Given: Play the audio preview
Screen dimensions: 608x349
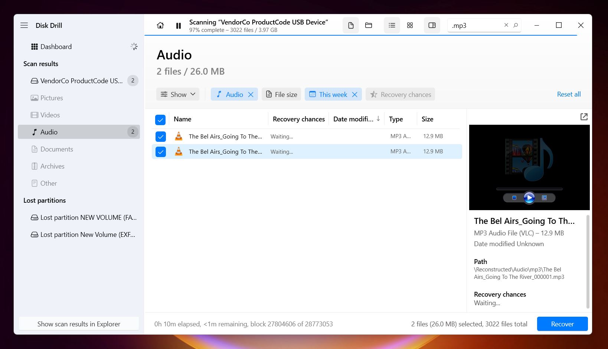Looking at the screenshot, I should pyautogui.click(x=529, y=198).
